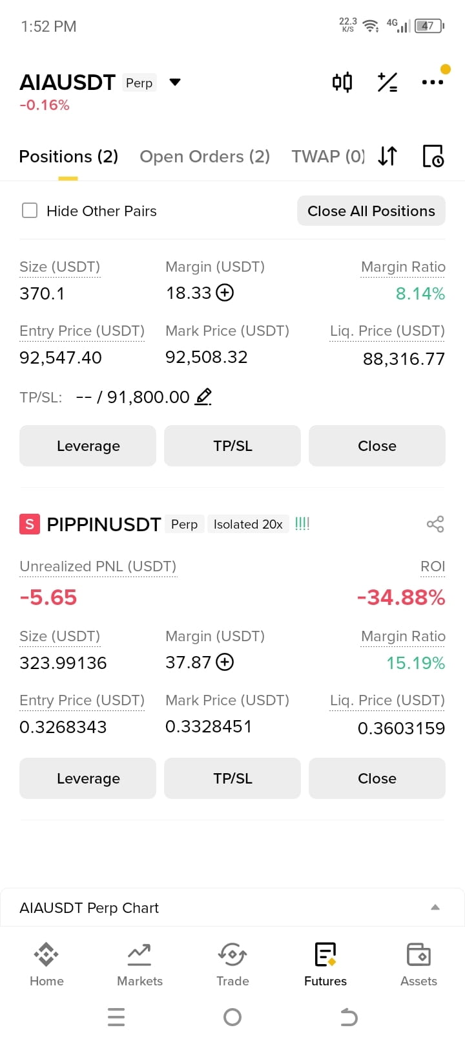This screenshot has height=1043, width=465.
Task: Open the AIAUSDT pair dropdown arrow
Action: click(174, 82)
